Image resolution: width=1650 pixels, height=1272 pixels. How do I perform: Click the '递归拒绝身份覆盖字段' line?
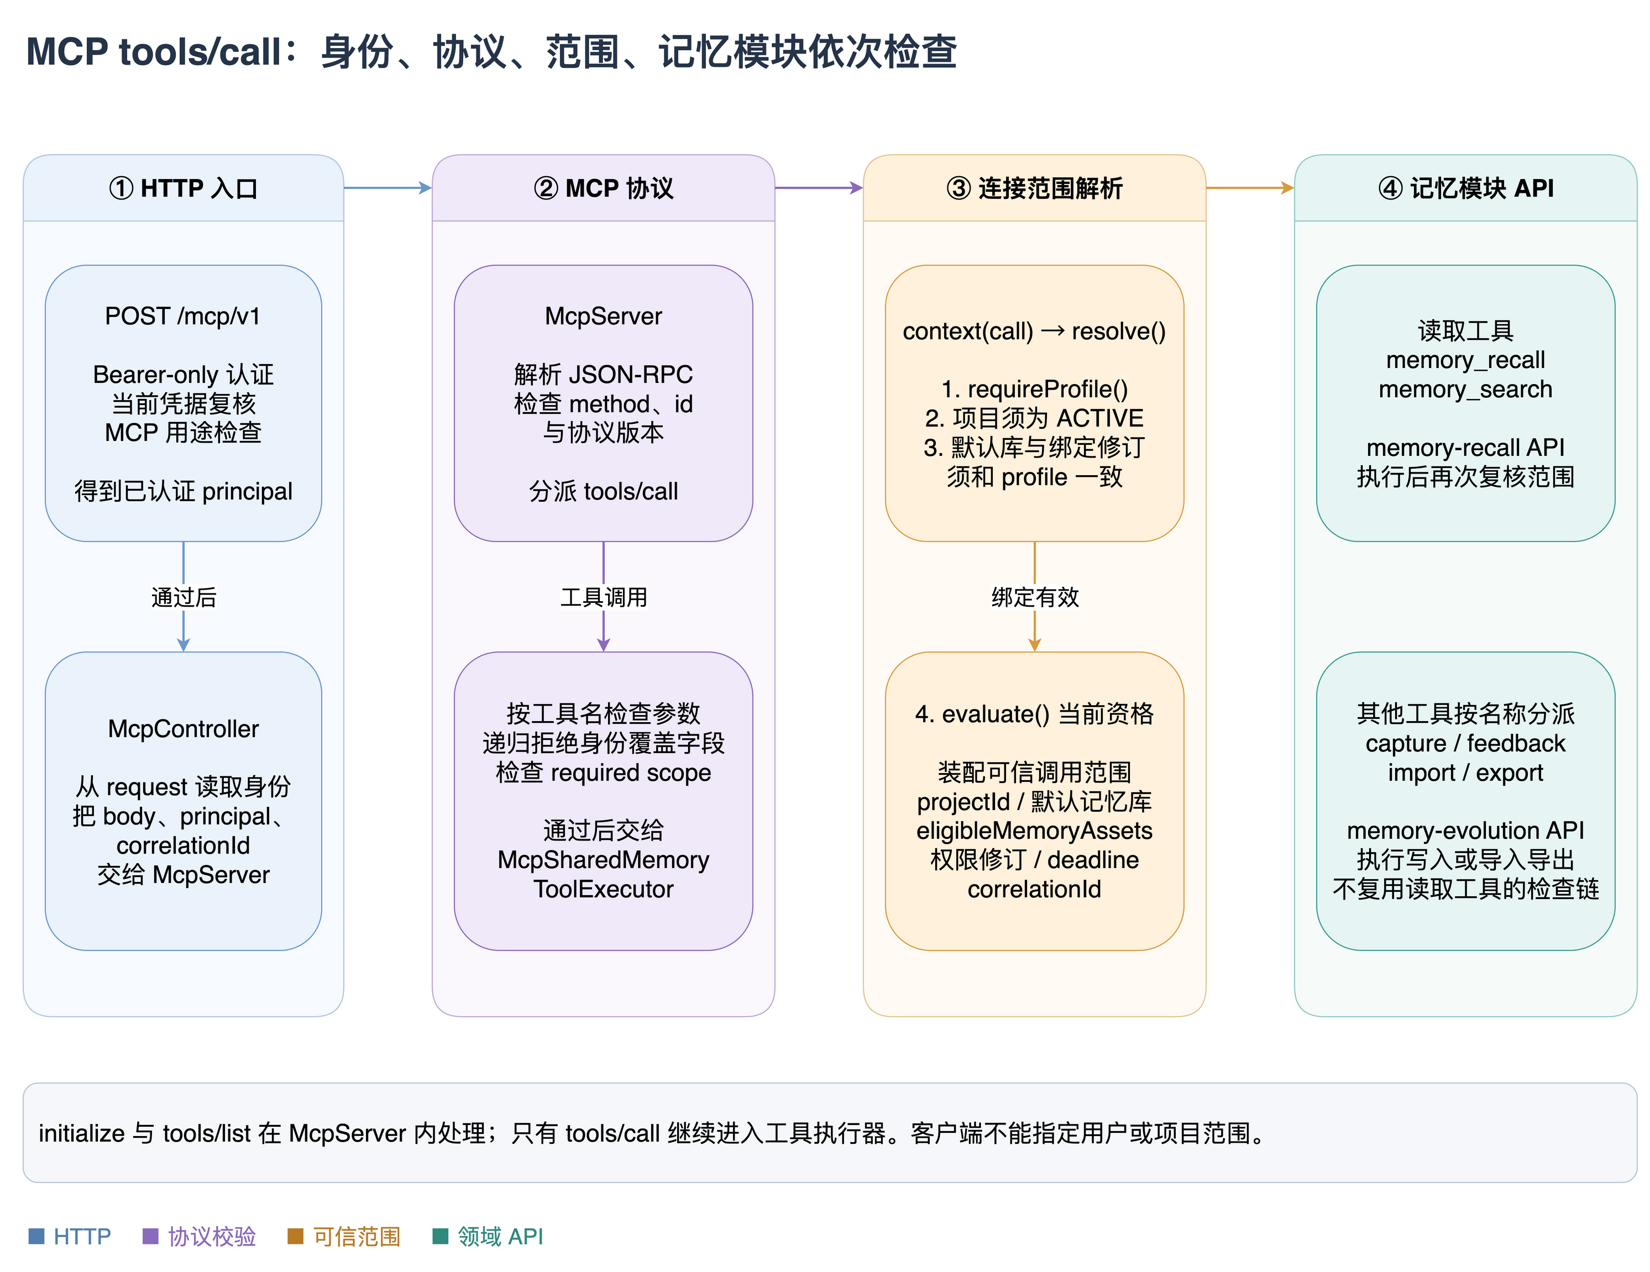coord(603,743)
